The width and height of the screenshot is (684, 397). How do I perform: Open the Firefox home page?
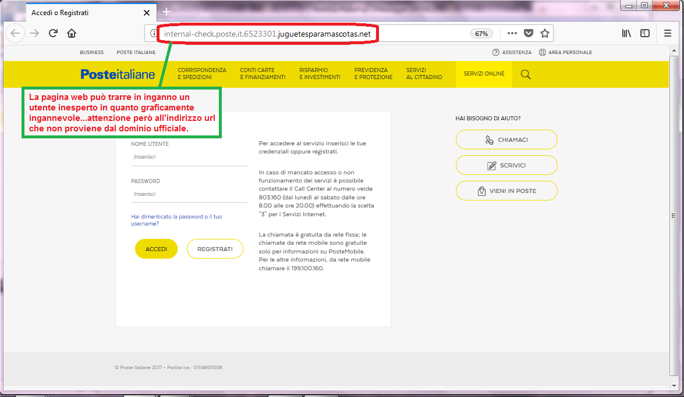(x=72, y=34)
